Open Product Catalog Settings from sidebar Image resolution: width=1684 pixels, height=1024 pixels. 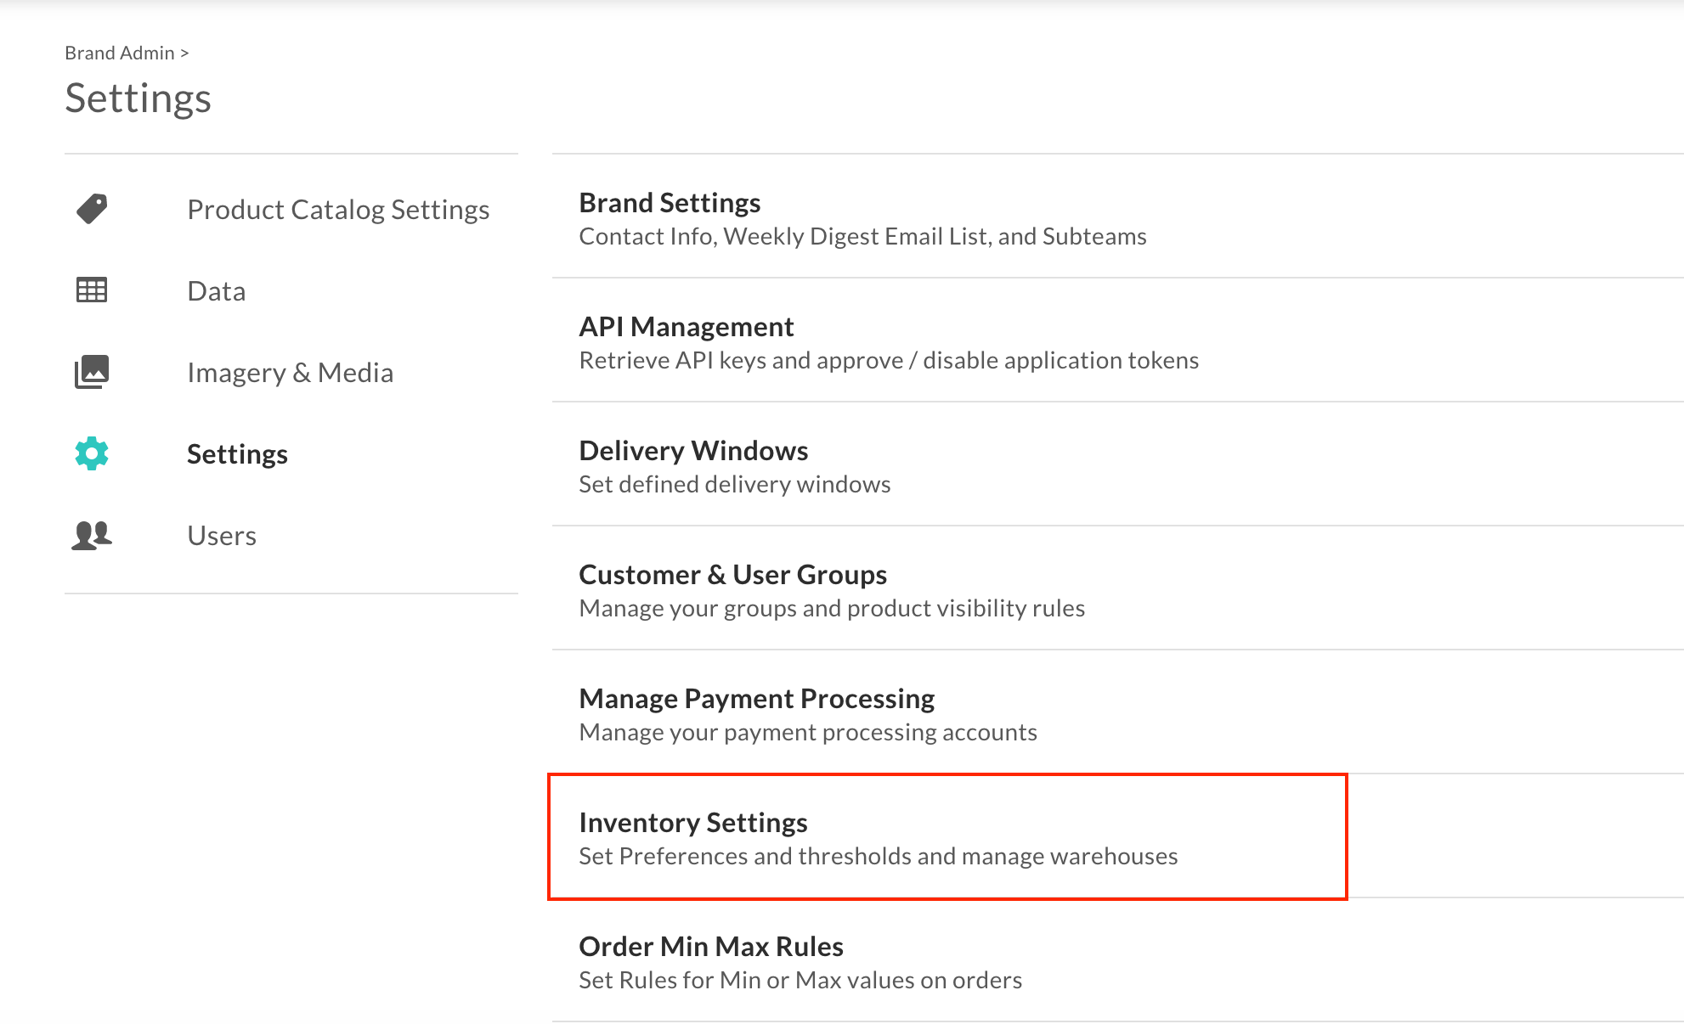point(337,209)
